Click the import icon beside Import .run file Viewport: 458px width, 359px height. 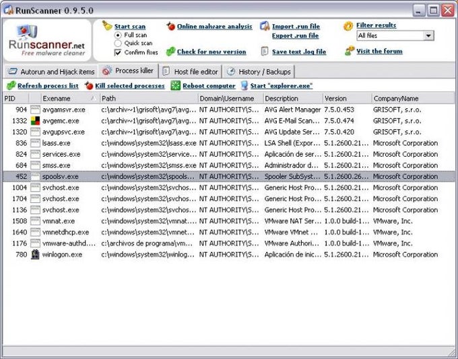[265, 26]
